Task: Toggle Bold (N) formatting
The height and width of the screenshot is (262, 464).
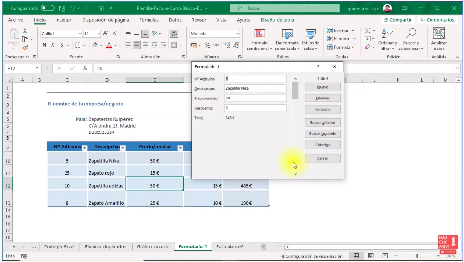Action: point(44,45)
